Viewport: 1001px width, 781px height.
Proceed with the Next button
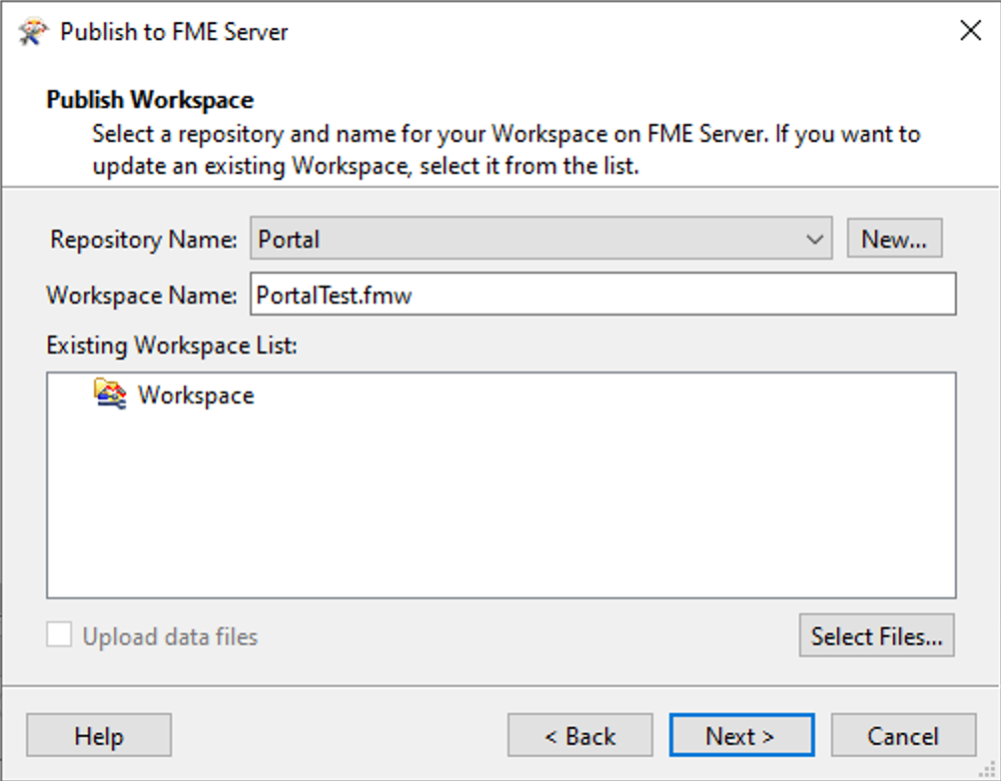click(740, 736)
